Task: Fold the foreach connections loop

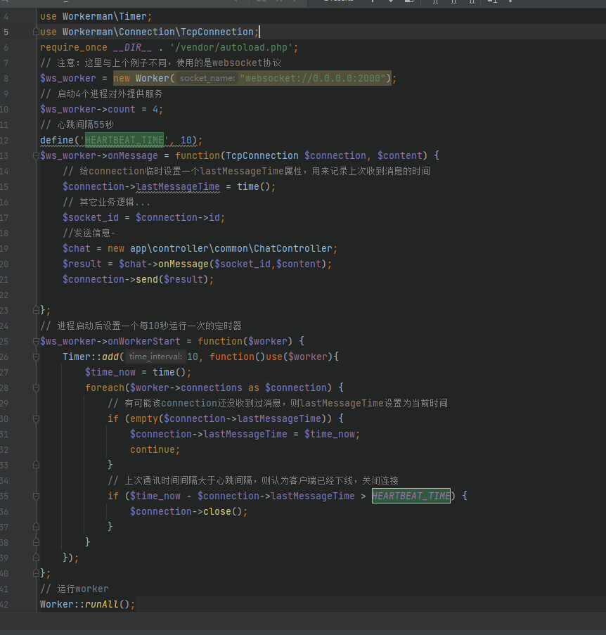Action: (36, 388)
